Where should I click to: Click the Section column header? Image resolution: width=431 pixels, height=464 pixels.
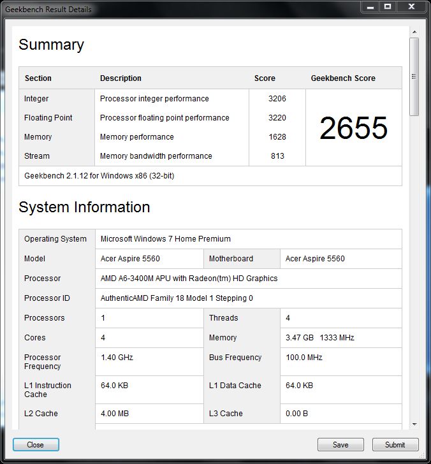click(x=38, y=78)
